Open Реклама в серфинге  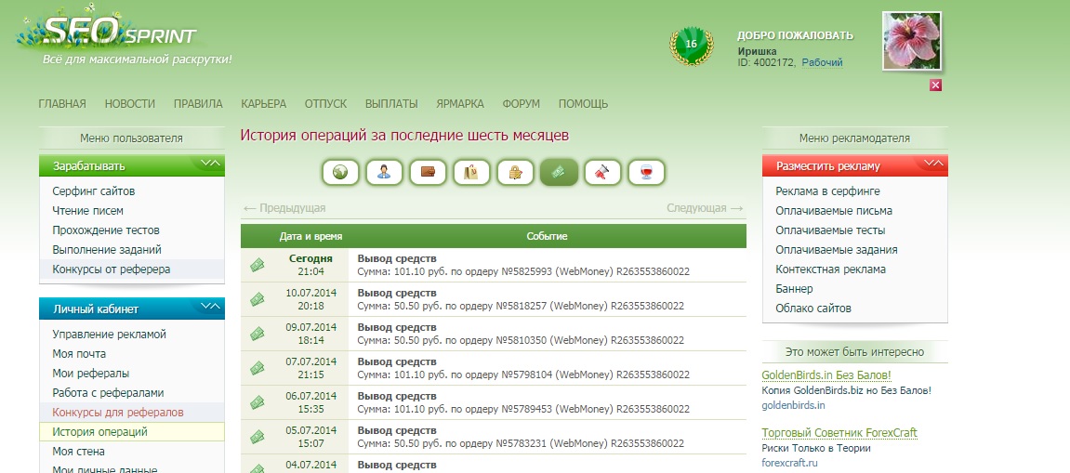point(827,191)
